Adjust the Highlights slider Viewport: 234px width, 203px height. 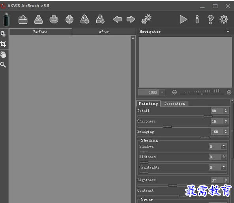point(144,173)
